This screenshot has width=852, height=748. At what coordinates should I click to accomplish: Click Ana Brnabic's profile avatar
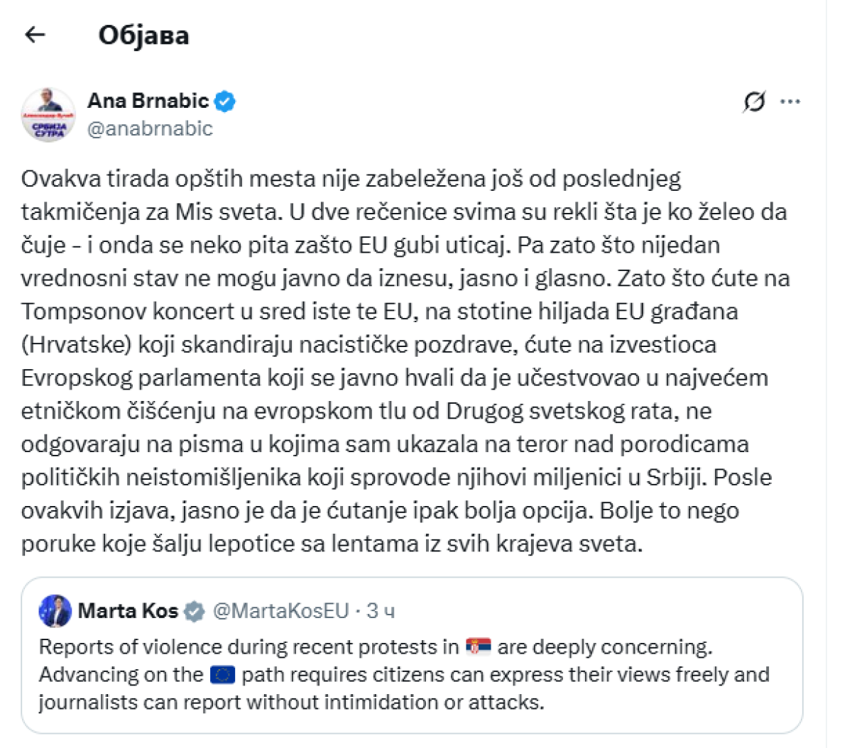48,114
